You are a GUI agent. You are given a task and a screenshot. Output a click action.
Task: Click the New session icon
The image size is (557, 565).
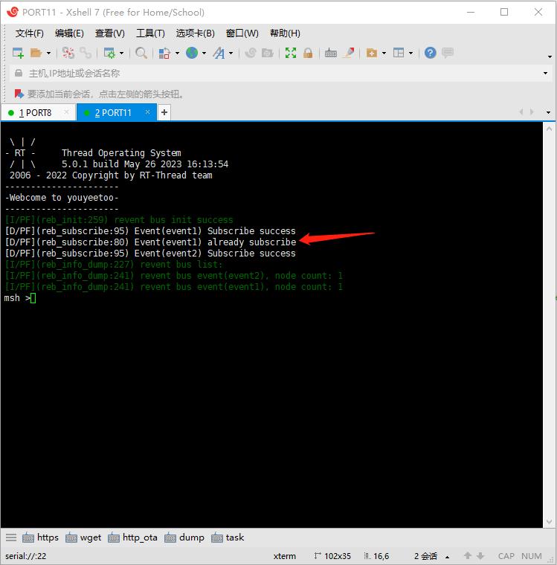coord(18,54)
